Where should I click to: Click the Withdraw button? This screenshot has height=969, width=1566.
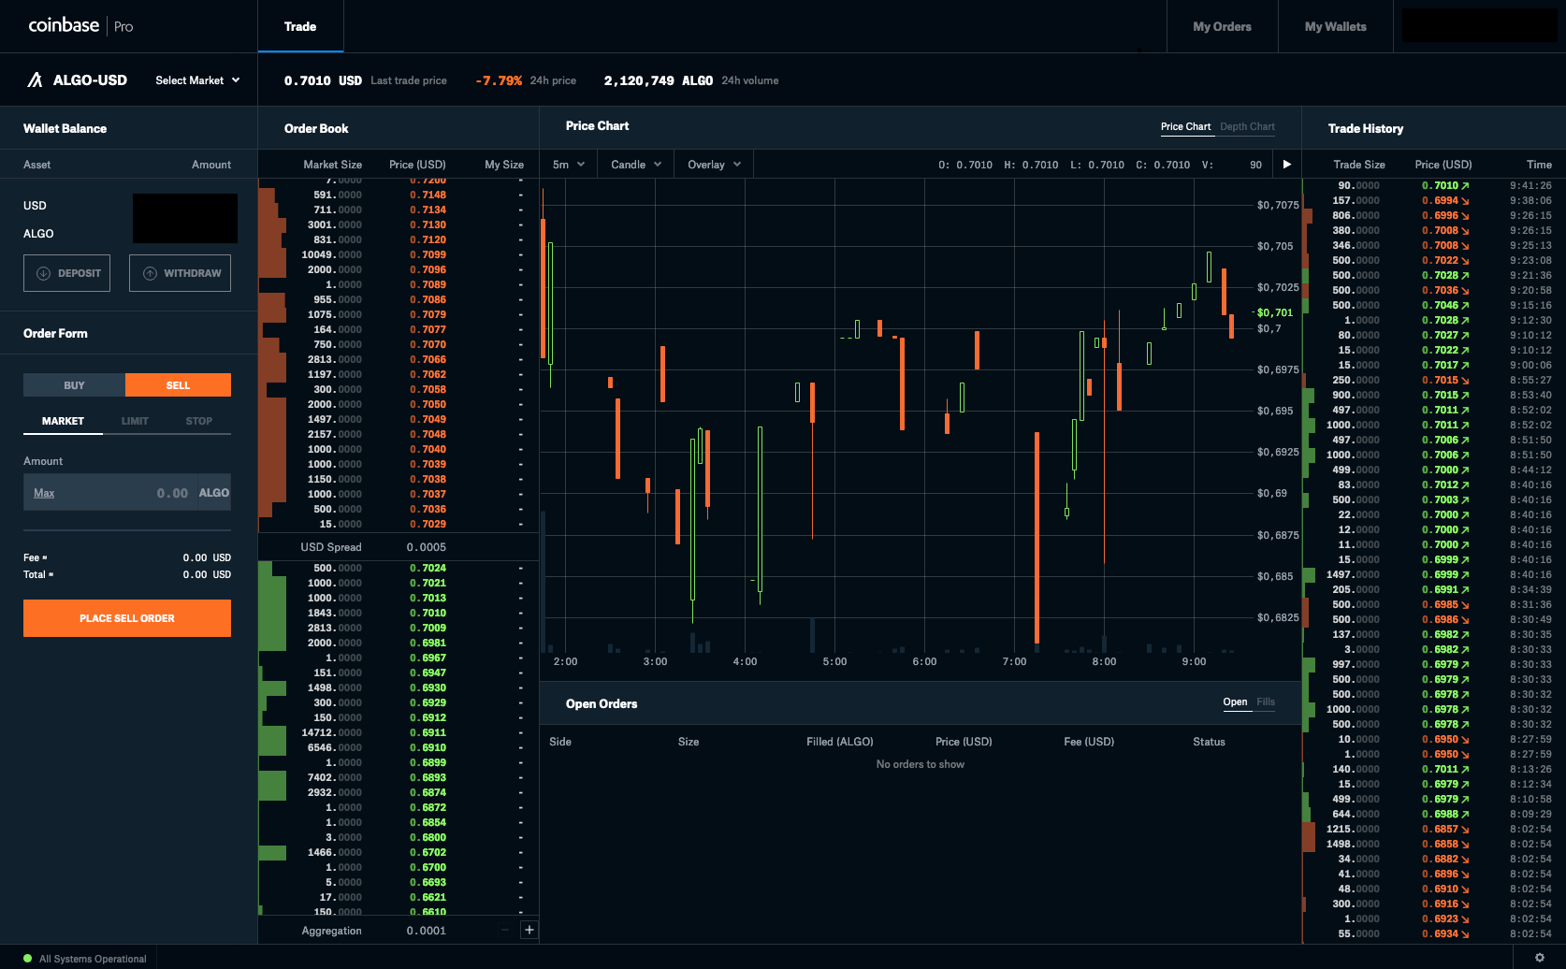coord(180,273)
